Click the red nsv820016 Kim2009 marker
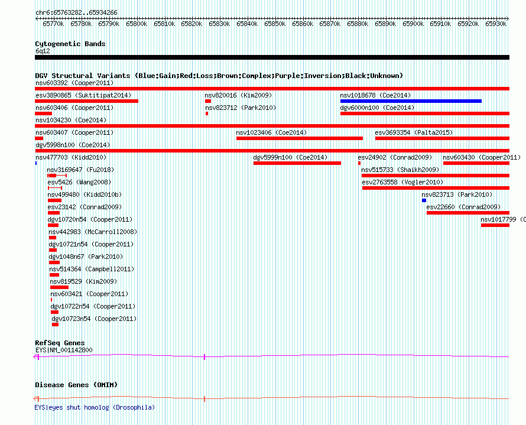 coord(208,101)
